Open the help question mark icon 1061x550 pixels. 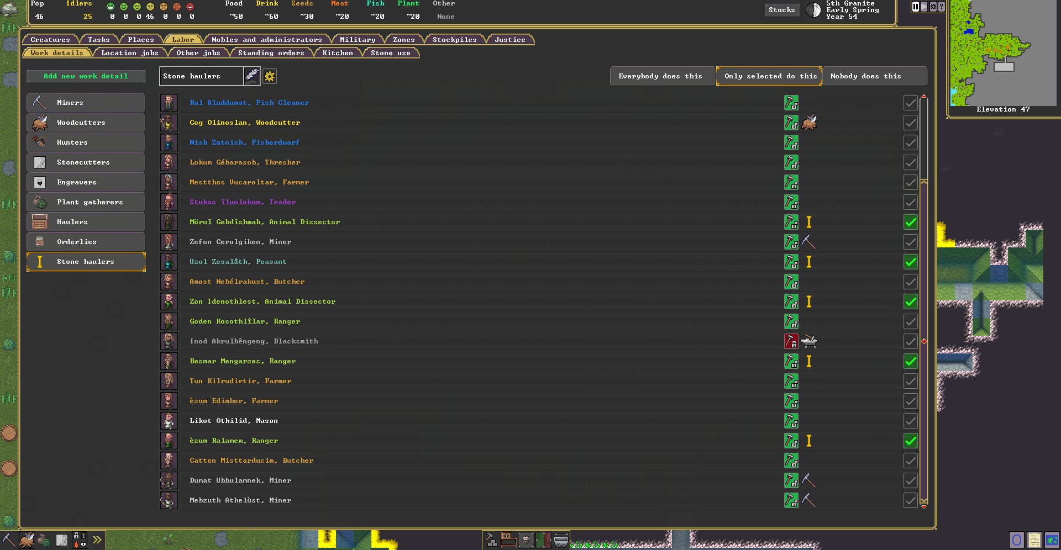pos(942,7)
